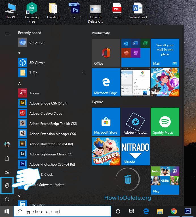Screen dimensions: 196x217
Task: Open the Nitrado tile
Action: click(x=135, y=151)
